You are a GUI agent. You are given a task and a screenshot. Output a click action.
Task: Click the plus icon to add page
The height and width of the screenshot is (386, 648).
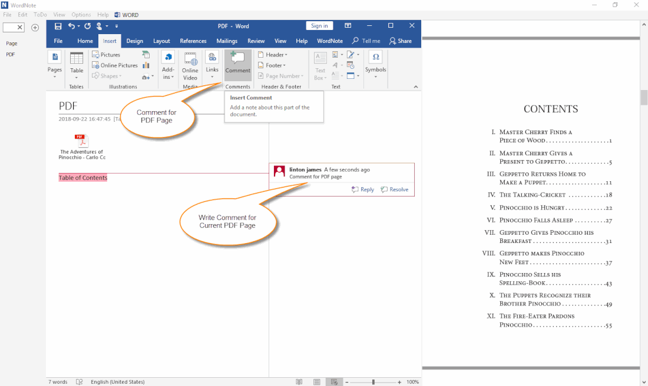35,28
